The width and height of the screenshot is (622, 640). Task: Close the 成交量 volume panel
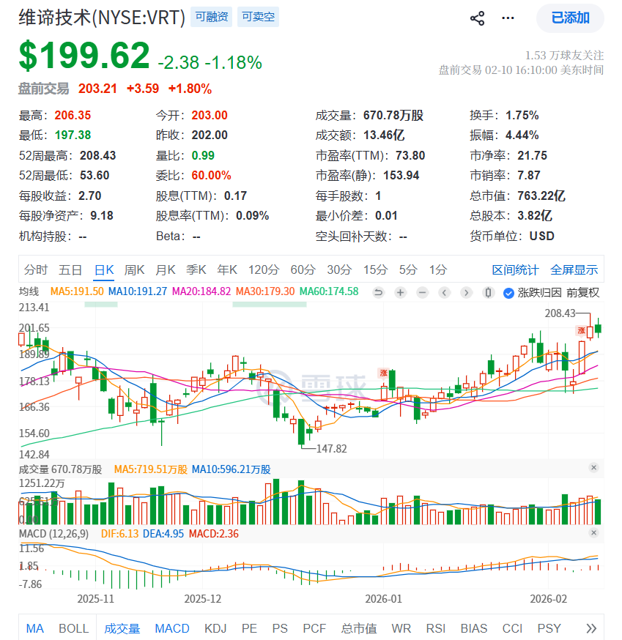[x=594, y=467]
